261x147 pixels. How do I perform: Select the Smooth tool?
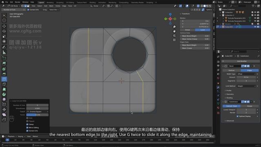4,99
